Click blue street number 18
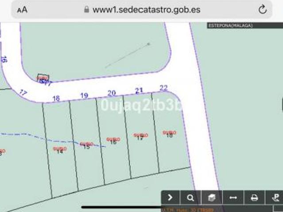Screen dimensions: 283x212 click(x=56, y=98)
